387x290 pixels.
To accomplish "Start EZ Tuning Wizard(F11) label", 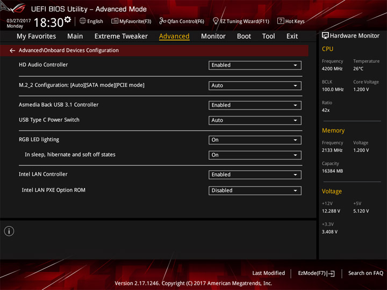I will click(245, 21).
